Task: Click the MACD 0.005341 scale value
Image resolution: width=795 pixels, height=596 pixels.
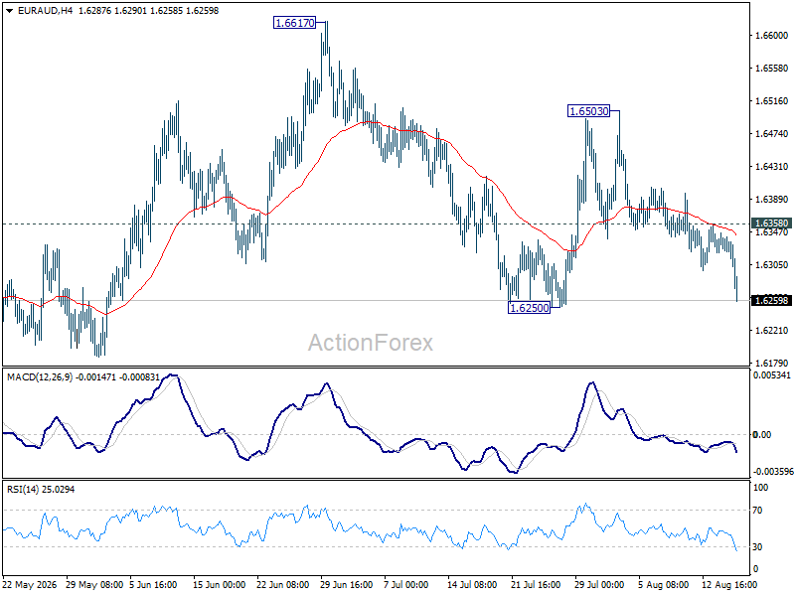Action: pyautogui.click(x=772, y=375)
